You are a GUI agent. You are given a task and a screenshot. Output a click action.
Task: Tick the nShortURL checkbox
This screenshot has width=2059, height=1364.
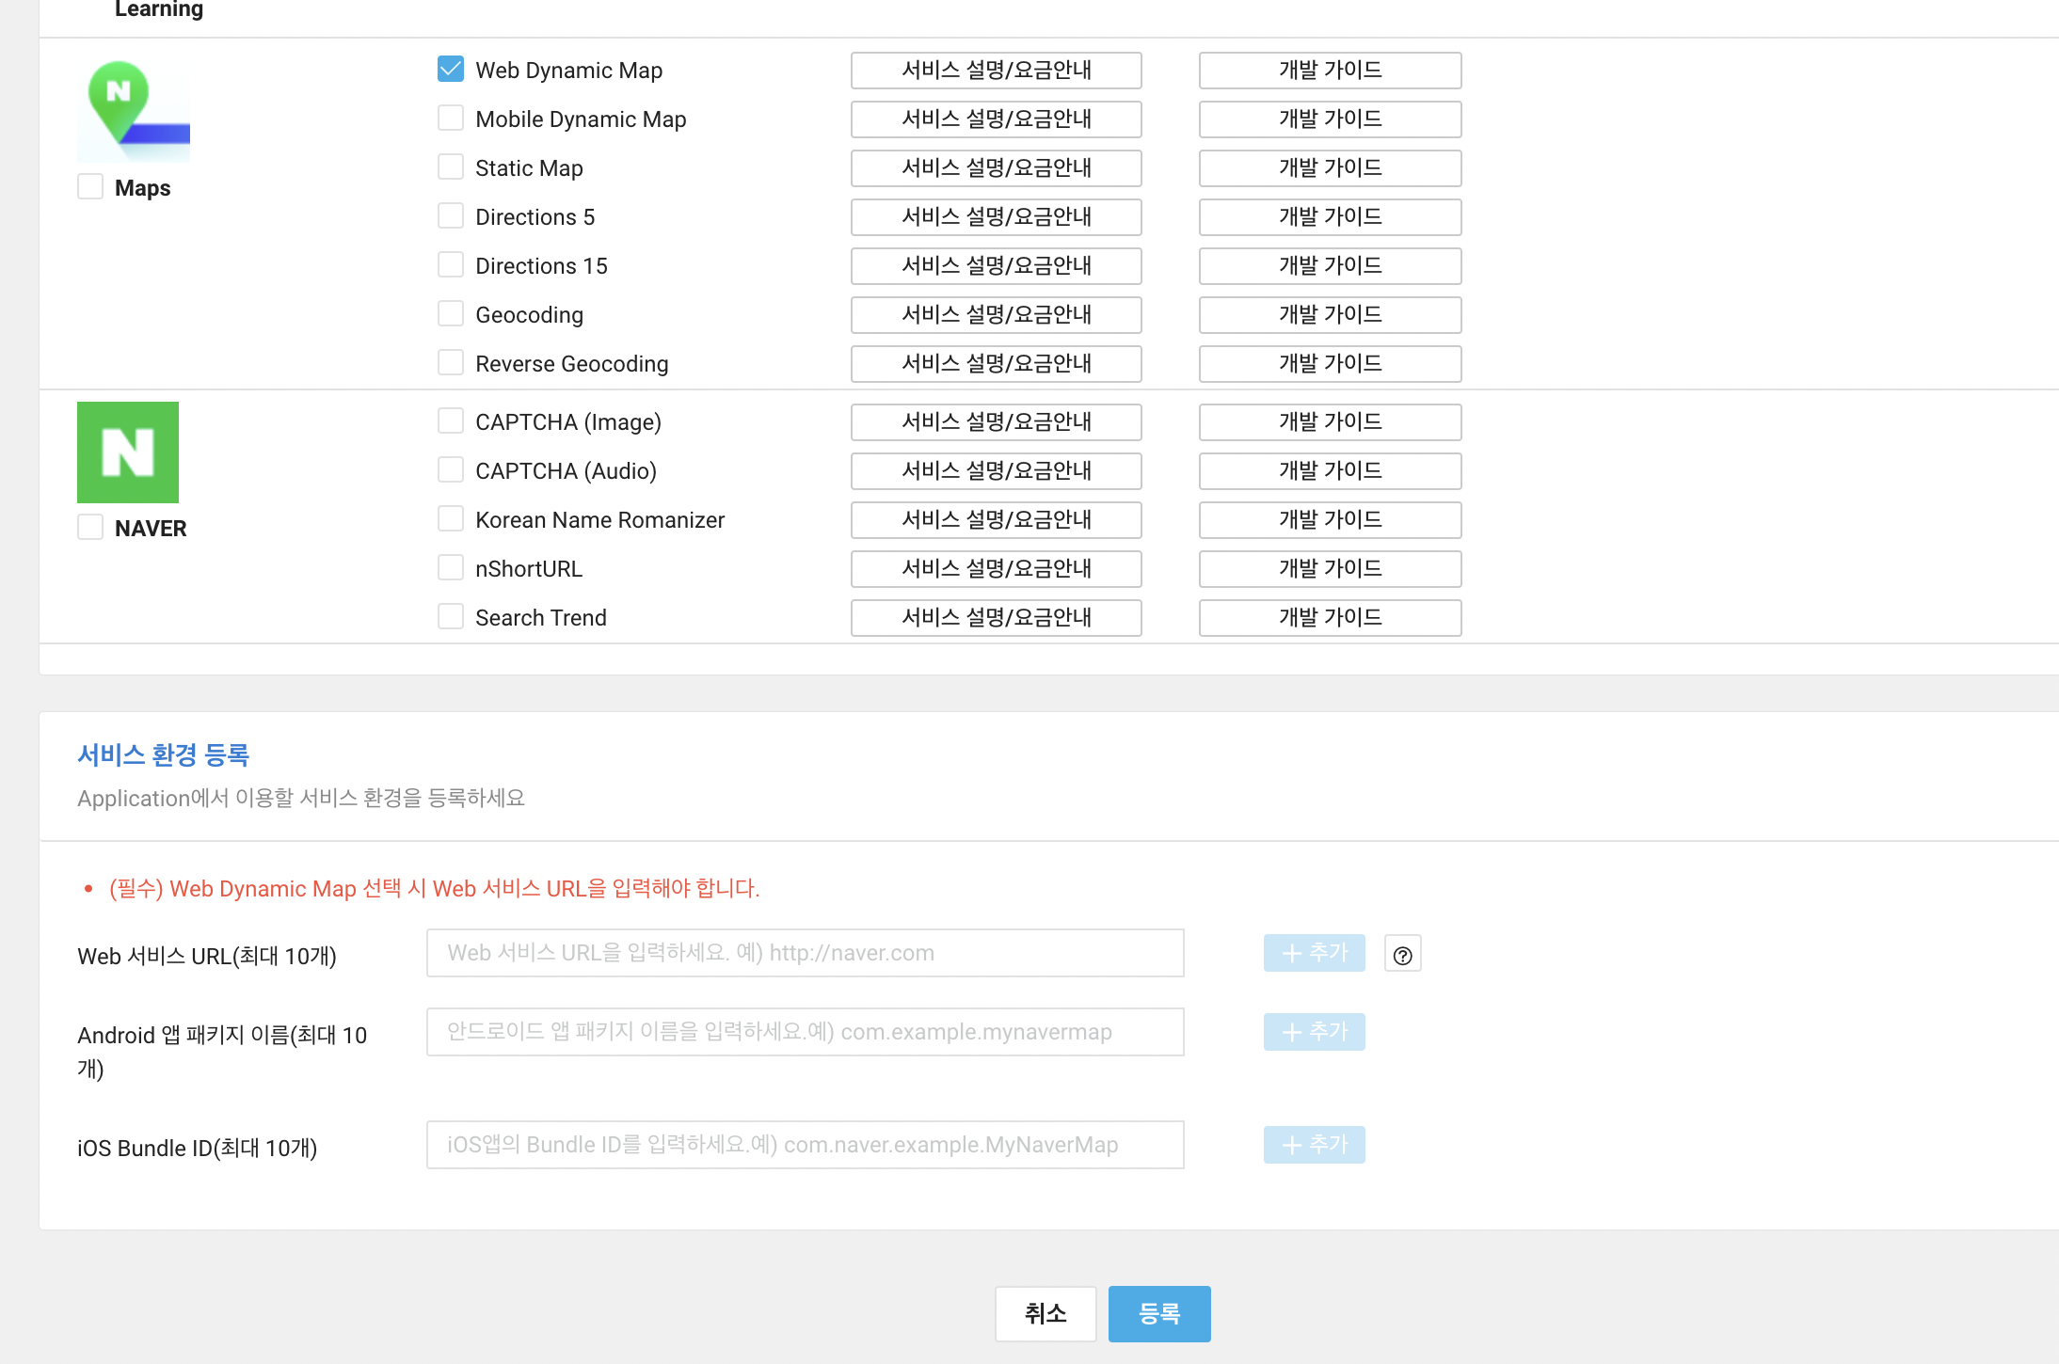[x=451, y=567]
